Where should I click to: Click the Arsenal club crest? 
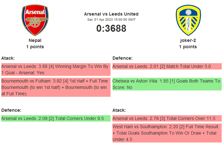(35, 20)
